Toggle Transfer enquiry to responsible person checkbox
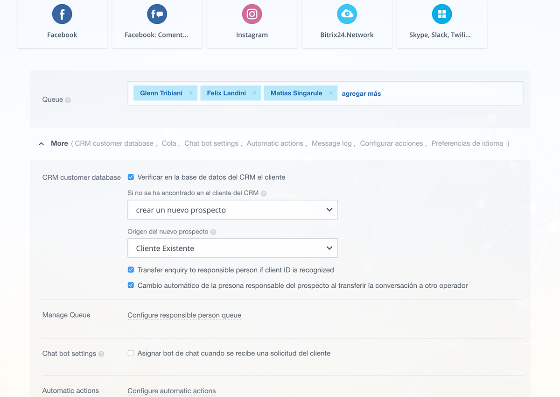Screen dimensions: 560x397 click(131, 270)
